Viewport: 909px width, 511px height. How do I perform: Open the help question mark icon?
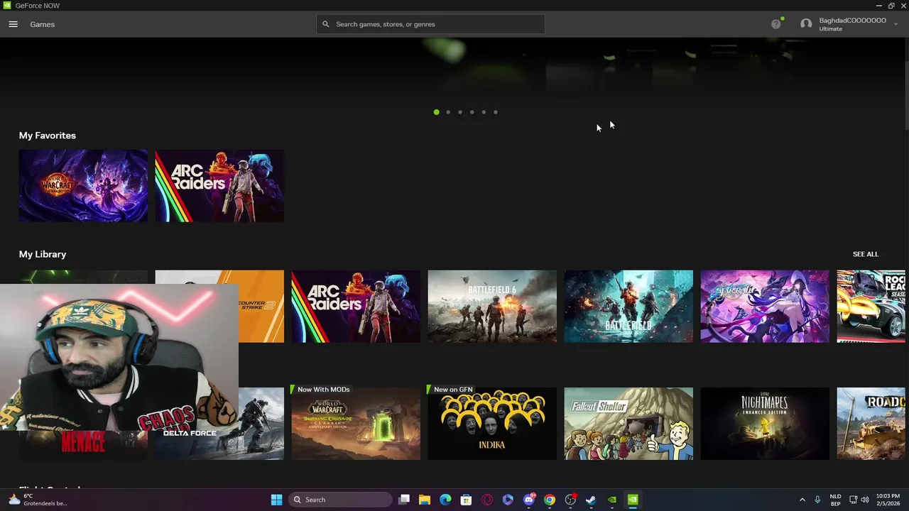(775, 24)
